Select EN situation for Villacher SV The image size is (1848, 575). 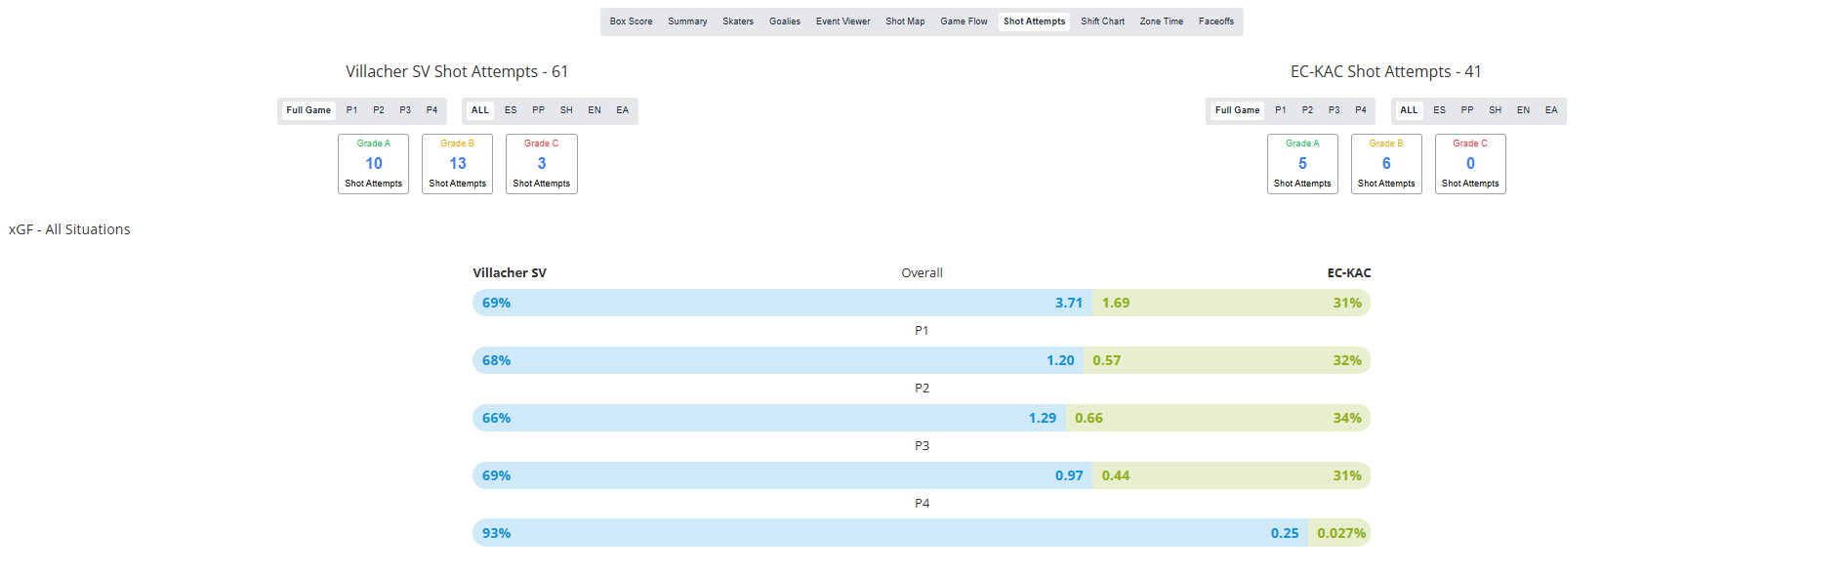(x=594, y=110)
